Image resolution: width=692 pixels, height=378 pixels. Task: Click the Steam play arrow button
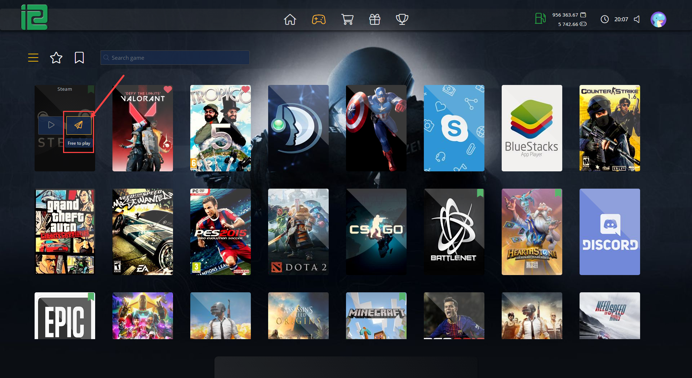tap(52, 125)
